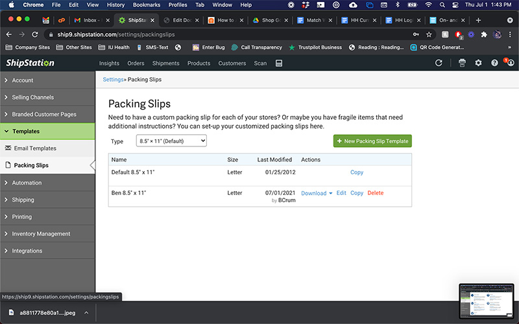Open the macOS Wi-Fi status icon

(x=429, y=5)
